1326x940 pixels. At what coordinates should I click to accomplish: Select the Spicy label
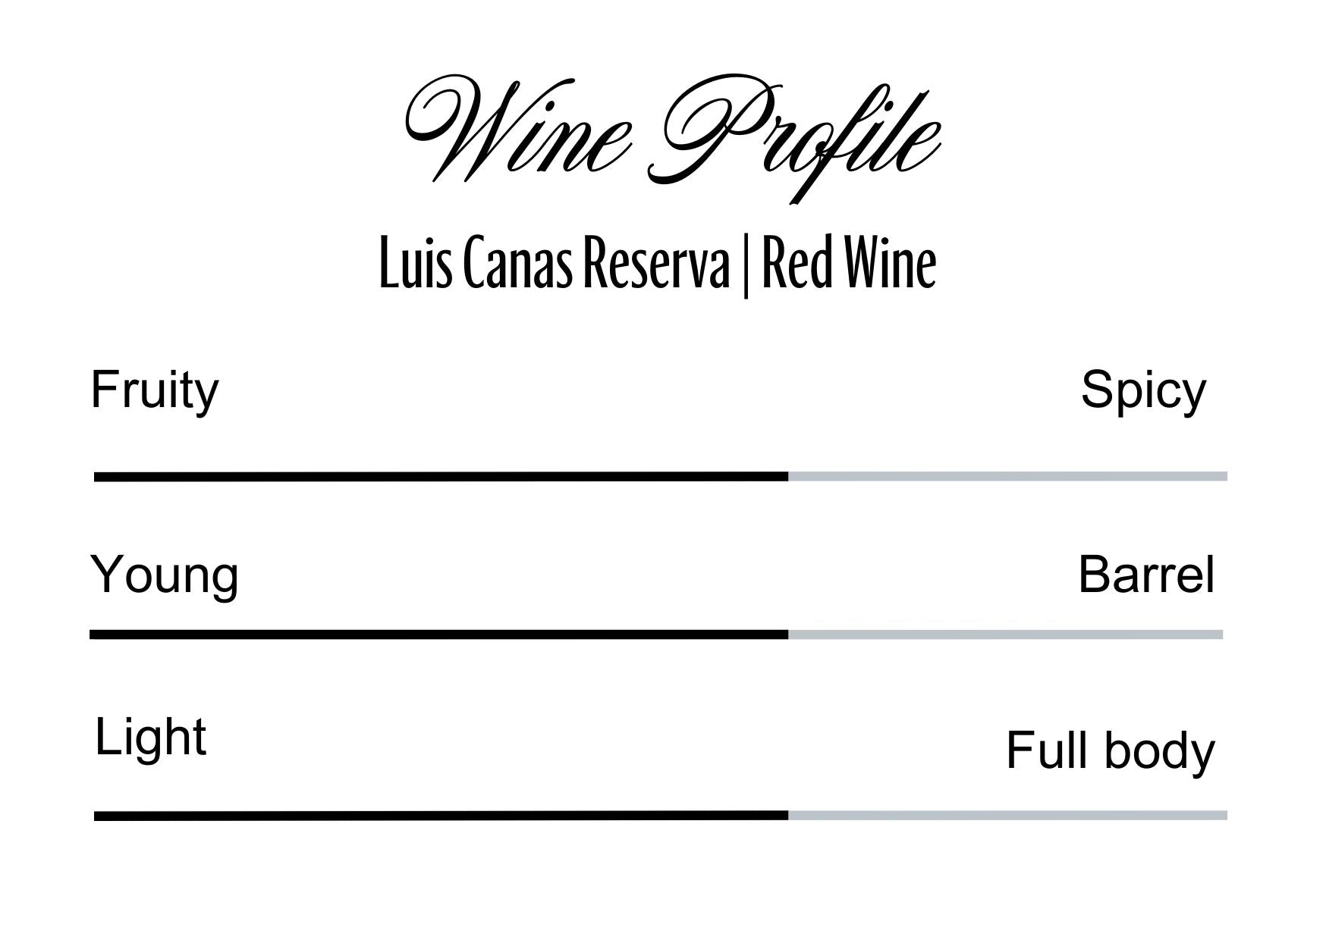(x=1142, y=390)
